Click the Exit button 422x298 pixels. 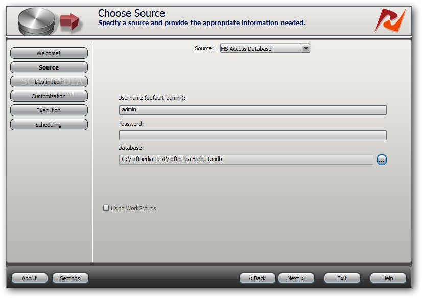click(342, 278)
